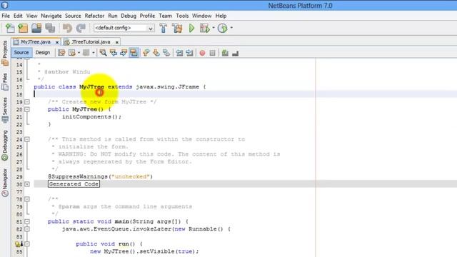
Task: Open the Edit menu
Action: coord(18,16)
